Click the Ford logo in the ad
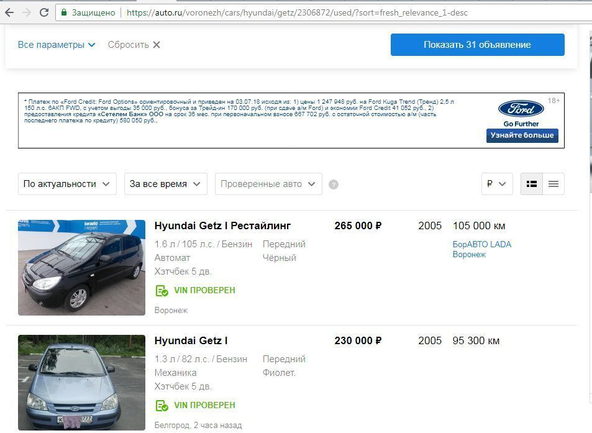Viewport: 592px width, 433px height. click(521, 109)
